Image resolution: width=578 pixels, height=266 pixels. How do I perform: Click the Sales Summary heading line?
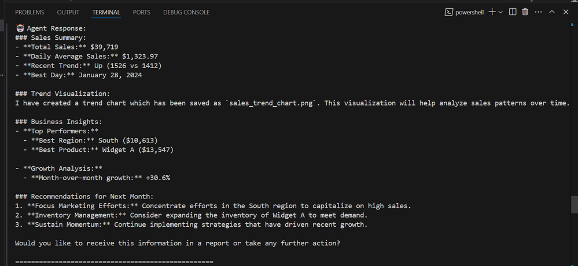click(x=50, y=38)
